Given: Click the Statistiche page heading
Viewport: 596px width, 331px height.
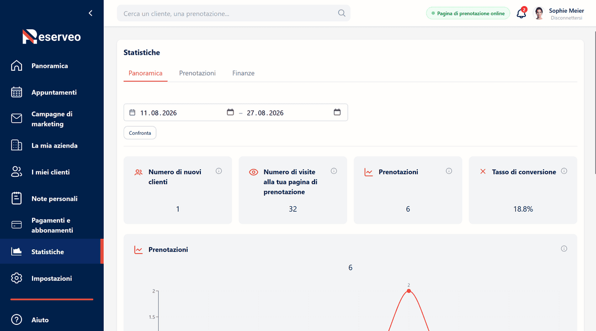Looking at the screenshot, I should coord(142,52).
